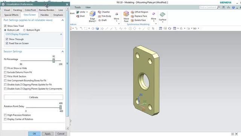The width and height of the screenshot is (241, 136).
Task: Open the Emphasis tab
Action: 58,15
